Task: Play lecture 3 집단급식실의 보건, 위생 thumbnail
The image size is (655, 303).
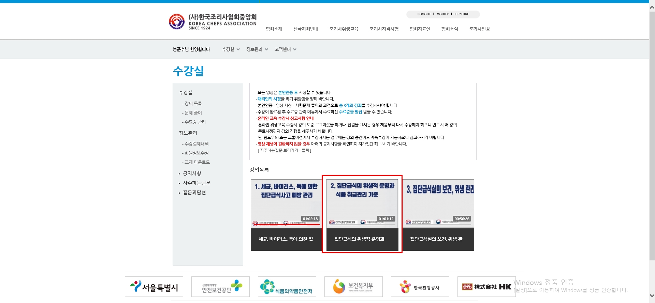Action: (x=438, y=203)
